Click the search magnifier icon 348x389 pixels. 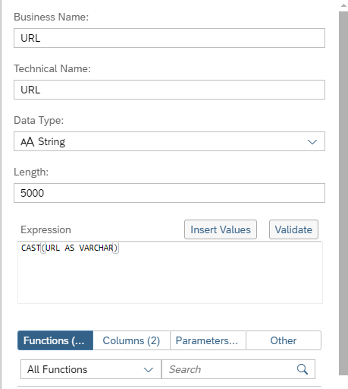click(303, 369)
